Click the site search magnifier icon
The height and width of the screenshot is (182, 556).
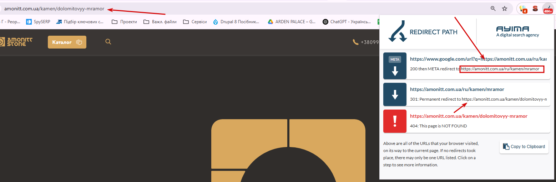tap(108, 42)
